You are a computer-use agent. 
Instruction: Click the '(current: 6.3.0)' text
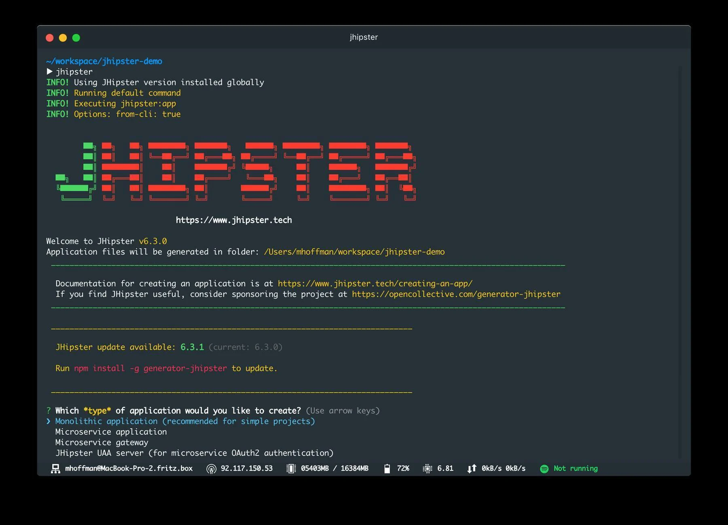245,347
